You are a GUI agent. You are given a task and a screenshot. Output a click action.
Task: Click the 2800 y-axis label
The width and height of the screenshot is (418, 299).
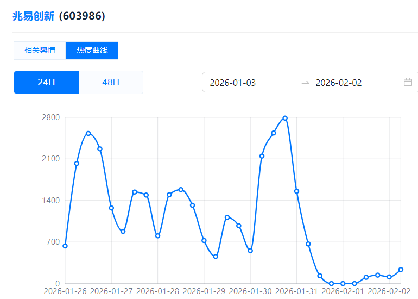(x=52, y=117)
